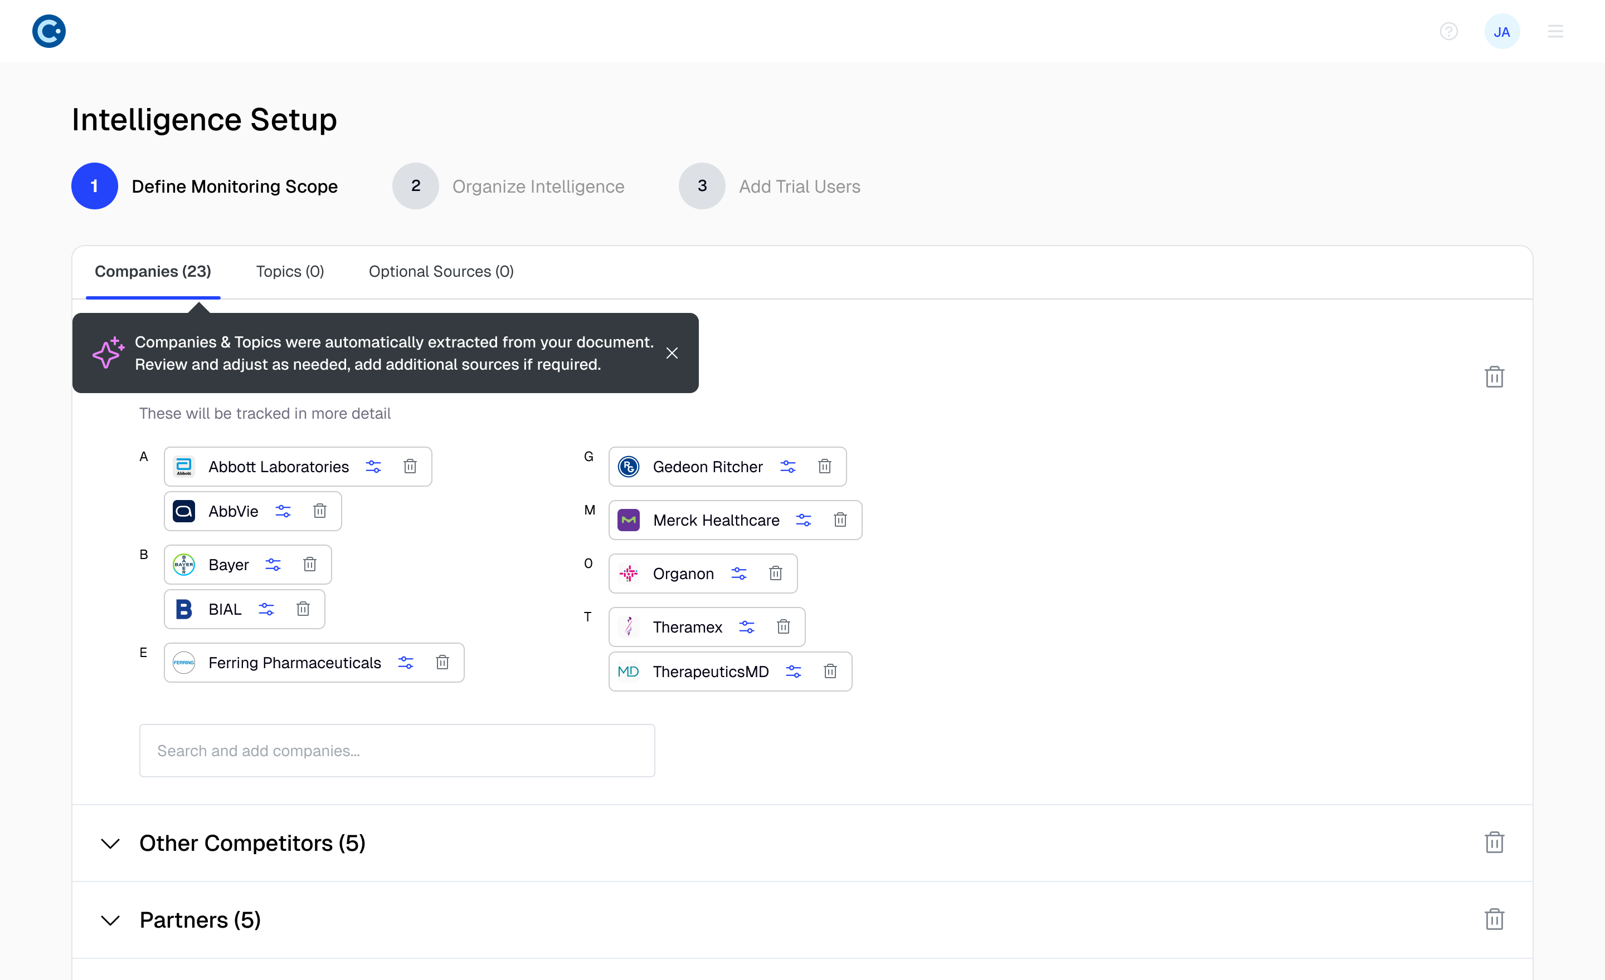Select Companies (23) tab

(x=153, y=271)
